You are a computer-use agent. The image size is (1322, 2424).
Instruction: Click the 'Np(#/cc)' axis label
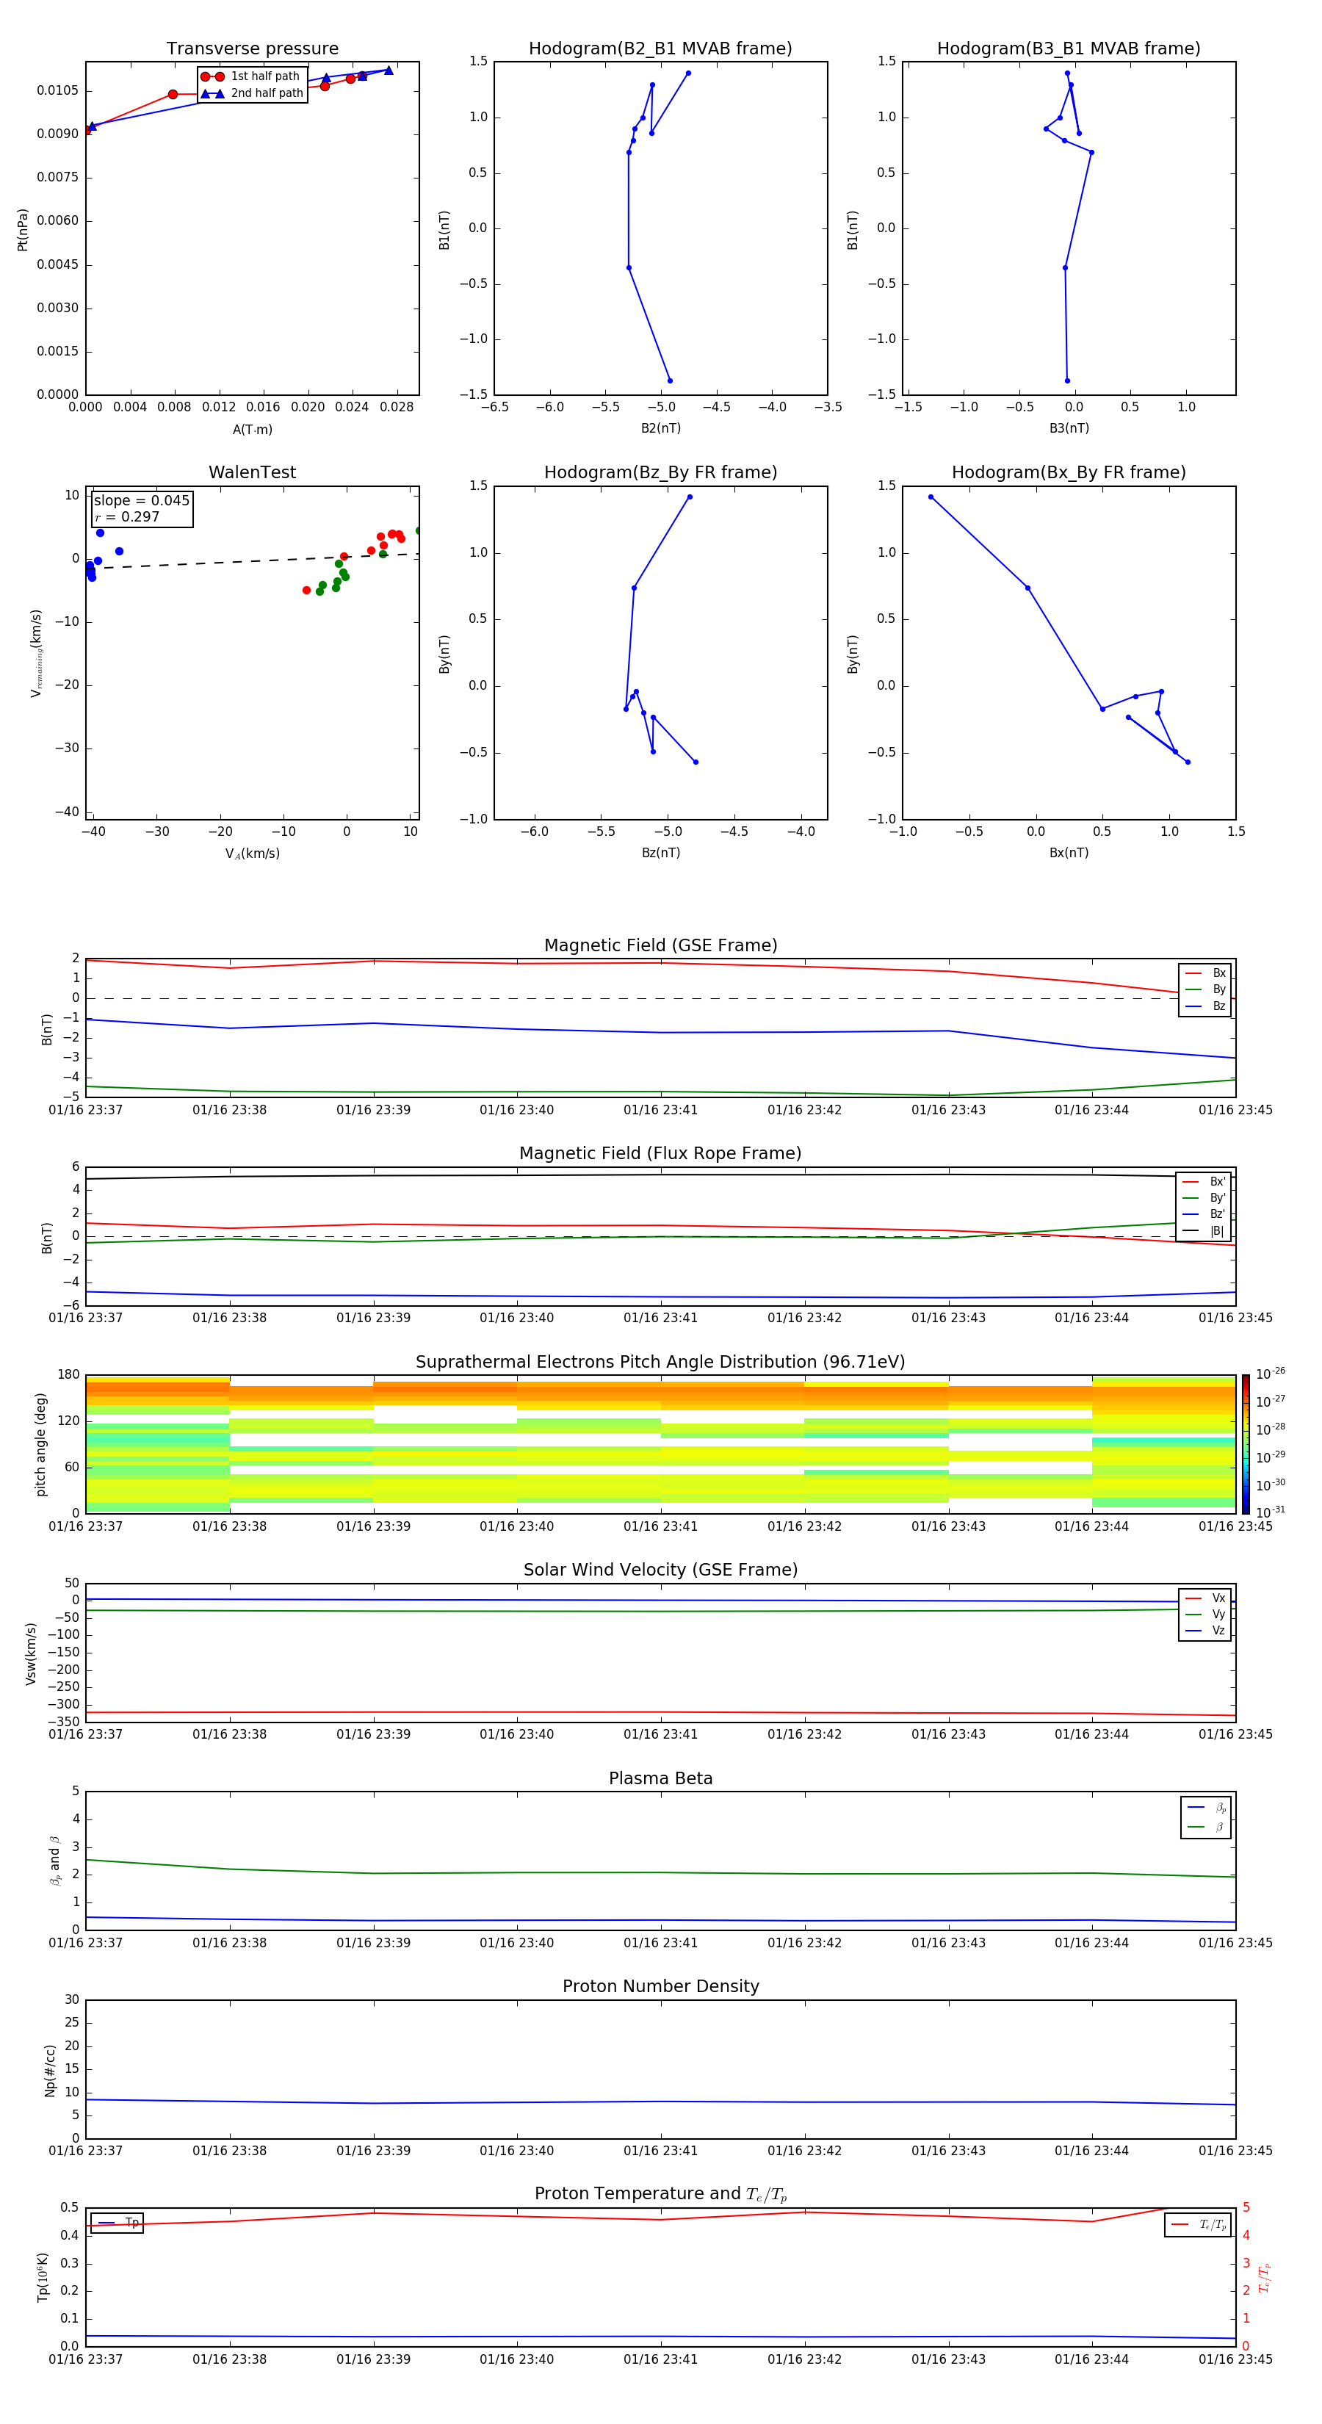click(50, 2070)
